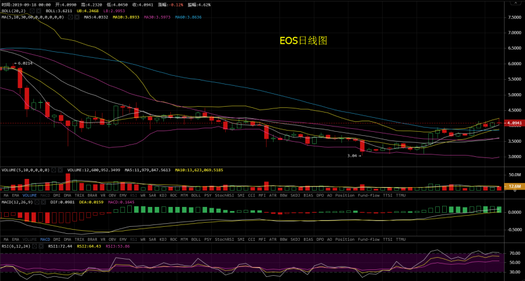Select EMA tab in volume chart's tab row
The image size is (525, 281).
point(15,195)
